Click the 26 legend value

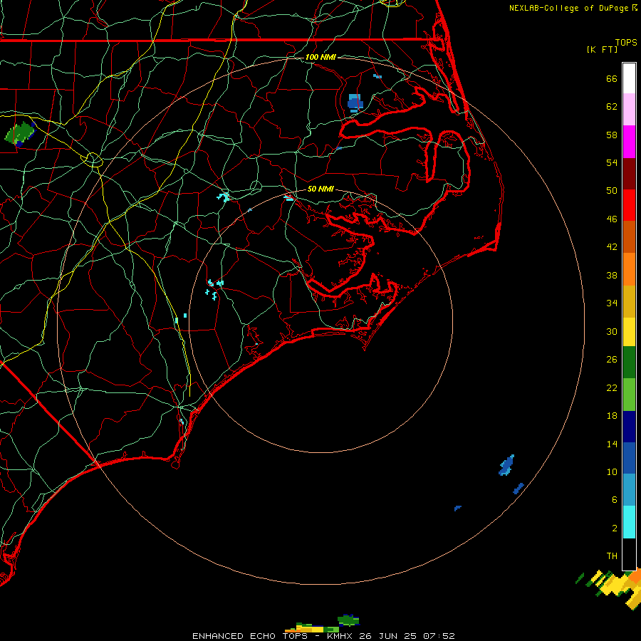(612, 360)
